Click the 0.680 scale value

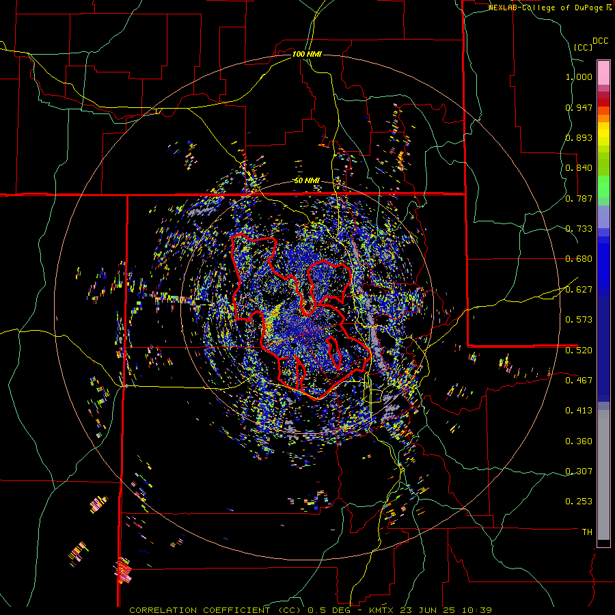(579, 259)
